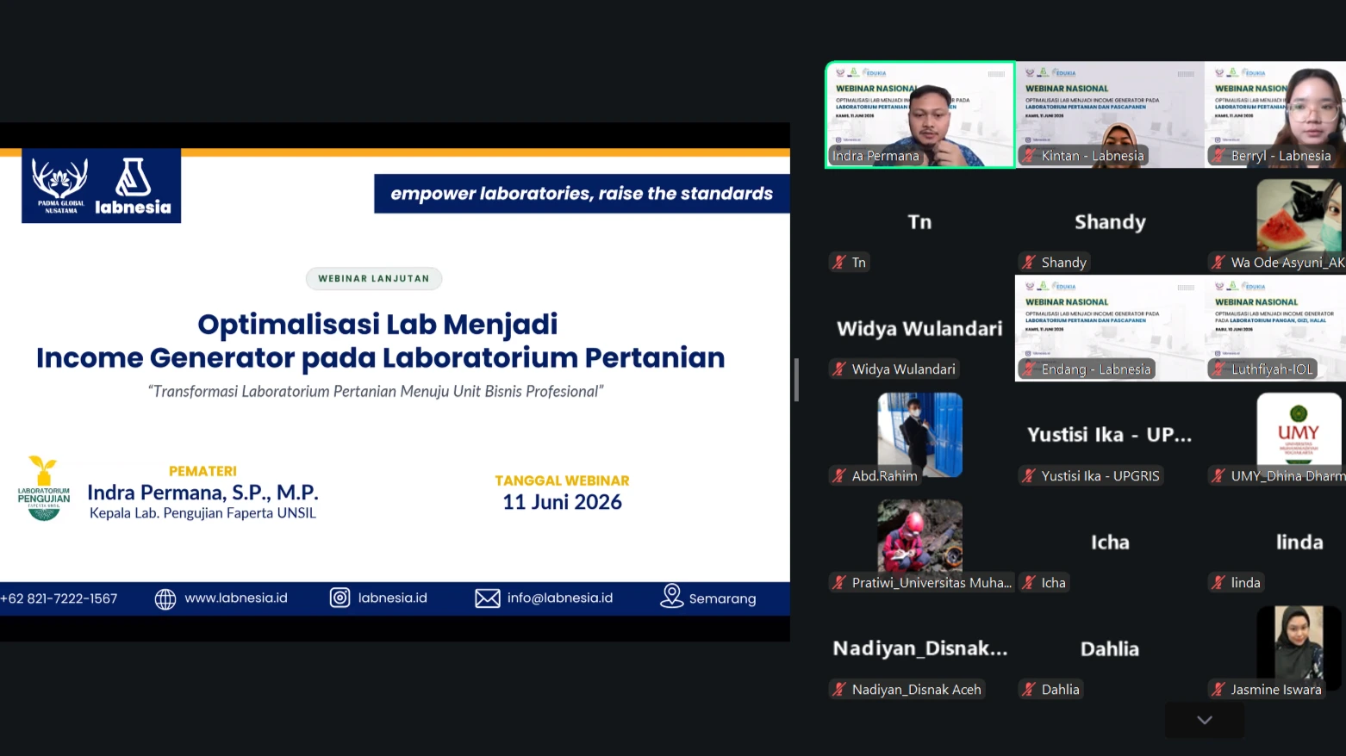
Task: Expand gallery with the down chevron
Action: [1205, 720]
